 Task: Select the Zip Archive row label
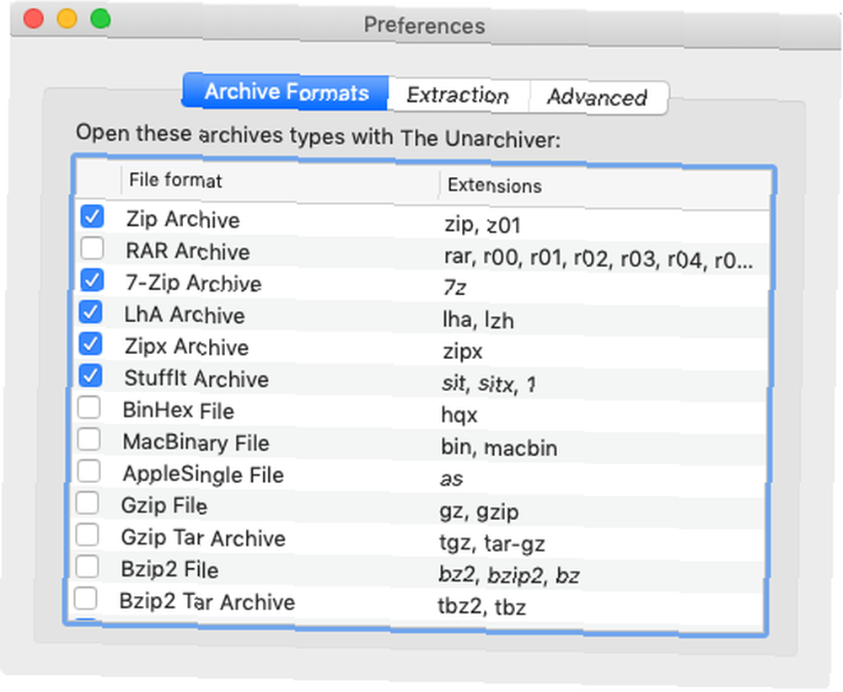pos(183,219)
